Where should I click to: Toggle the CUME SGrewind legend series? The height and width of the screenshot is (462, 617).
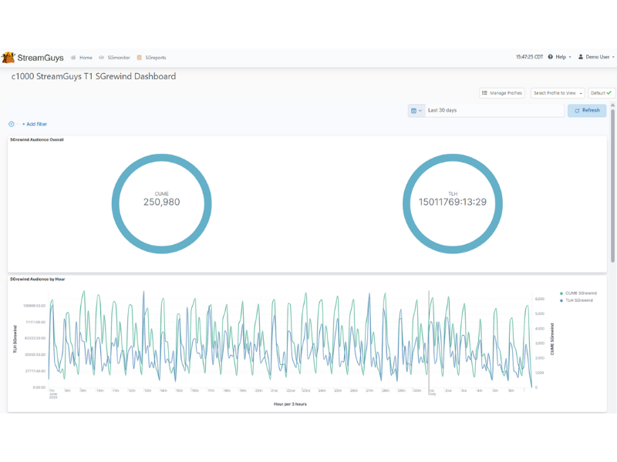(x=578, y=293)
